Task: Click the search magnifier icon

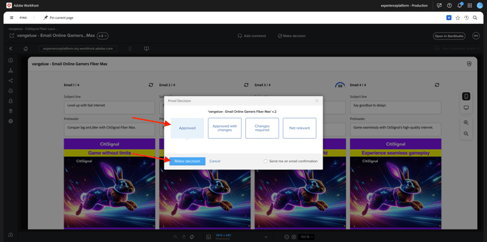Action: [x=475, y=18]
